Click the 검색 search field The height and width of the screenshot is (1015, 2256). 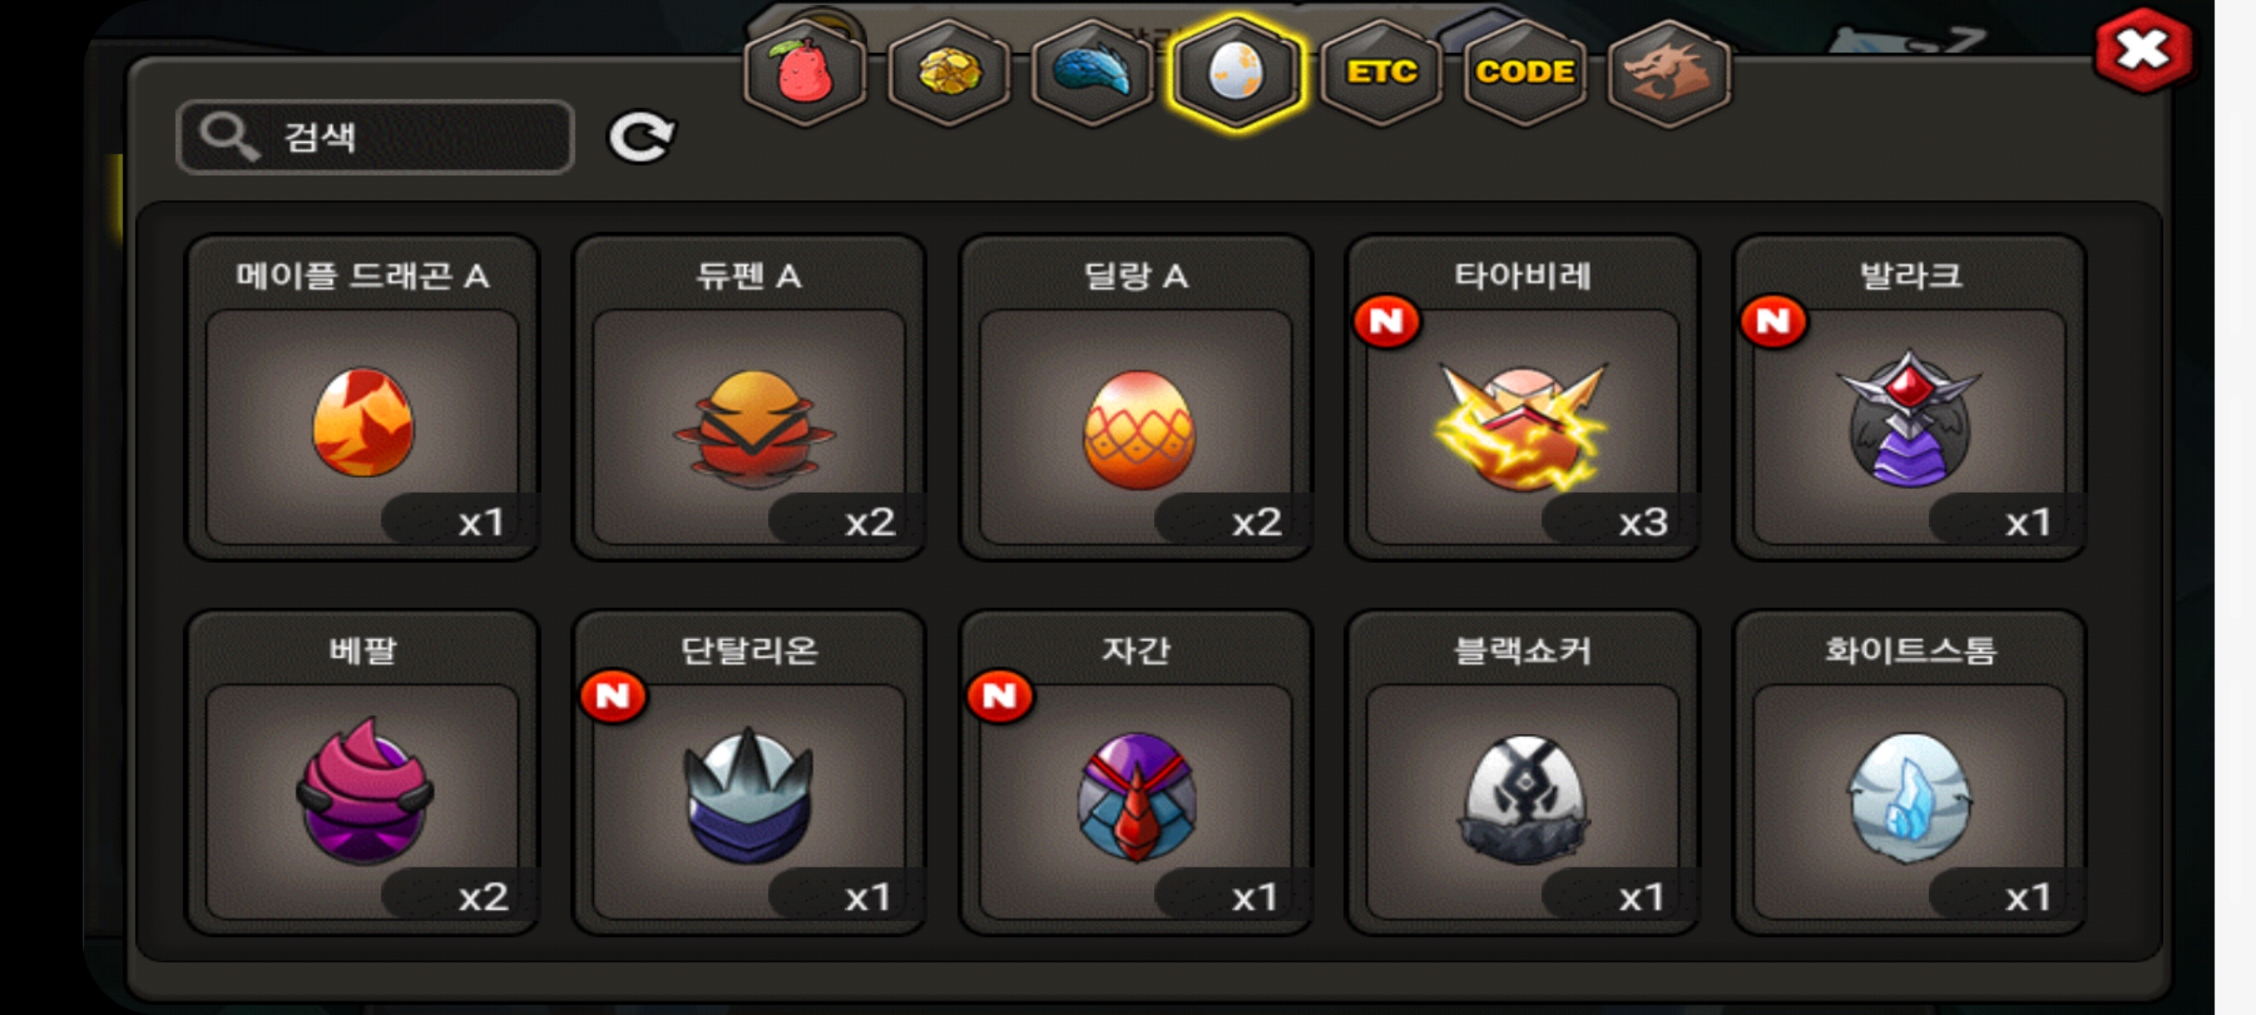point(375,137)
